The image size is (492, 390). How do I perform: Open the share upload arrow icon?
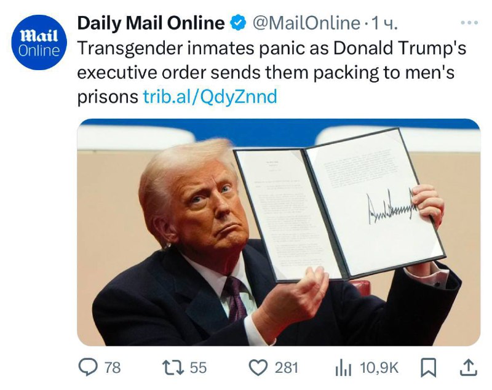click(x=468, y=368)
